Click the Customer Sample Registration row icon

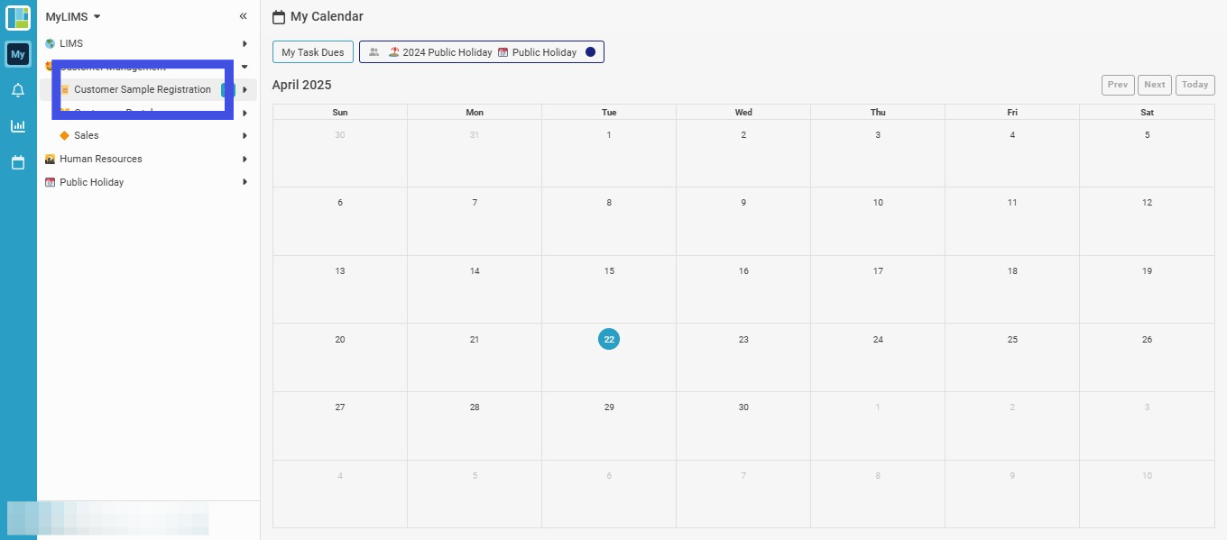click(x=65, y=89)
